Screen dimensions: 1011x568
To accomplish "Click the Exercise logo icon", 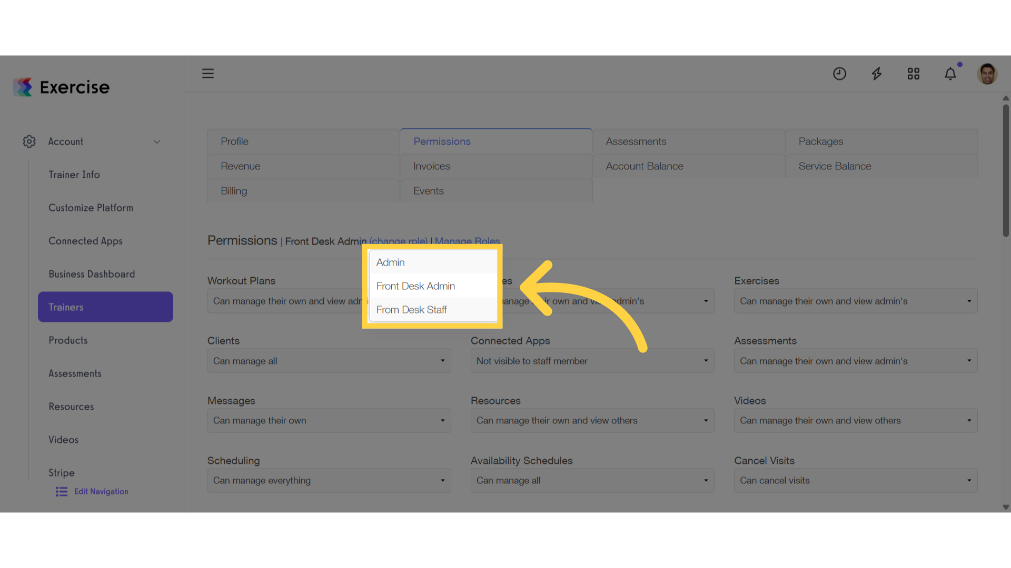I will pyautogui.click(x=23, y=87).
